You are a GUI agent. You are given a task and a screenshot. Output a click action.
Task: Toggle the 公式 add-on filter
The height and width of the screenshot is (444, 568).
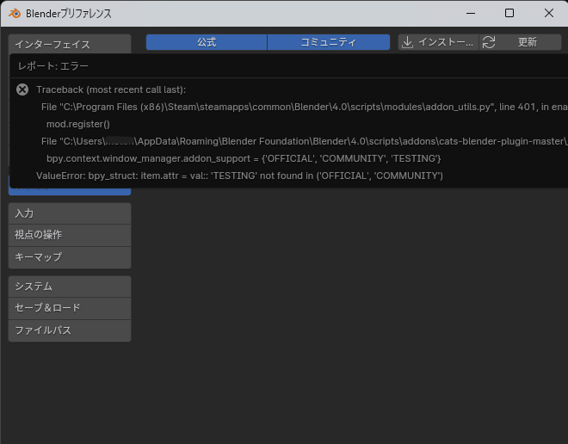point(207,42)
